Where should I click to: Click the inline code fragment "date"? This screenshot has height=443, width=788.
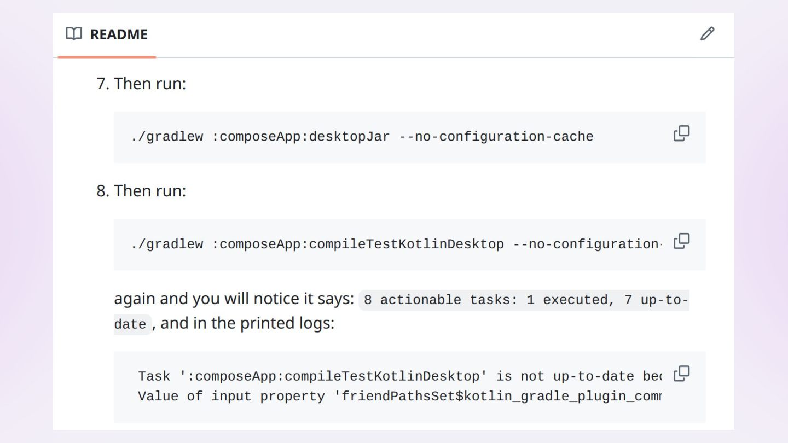[130, 324]
